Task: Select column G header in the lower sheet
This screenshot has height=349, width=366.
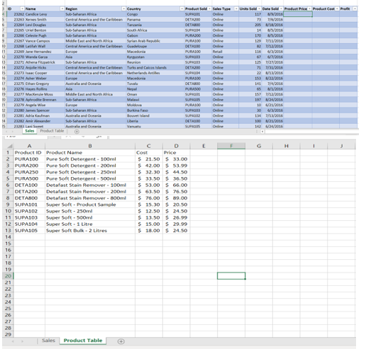Action: pyautogui.click(x=259, y=146)
